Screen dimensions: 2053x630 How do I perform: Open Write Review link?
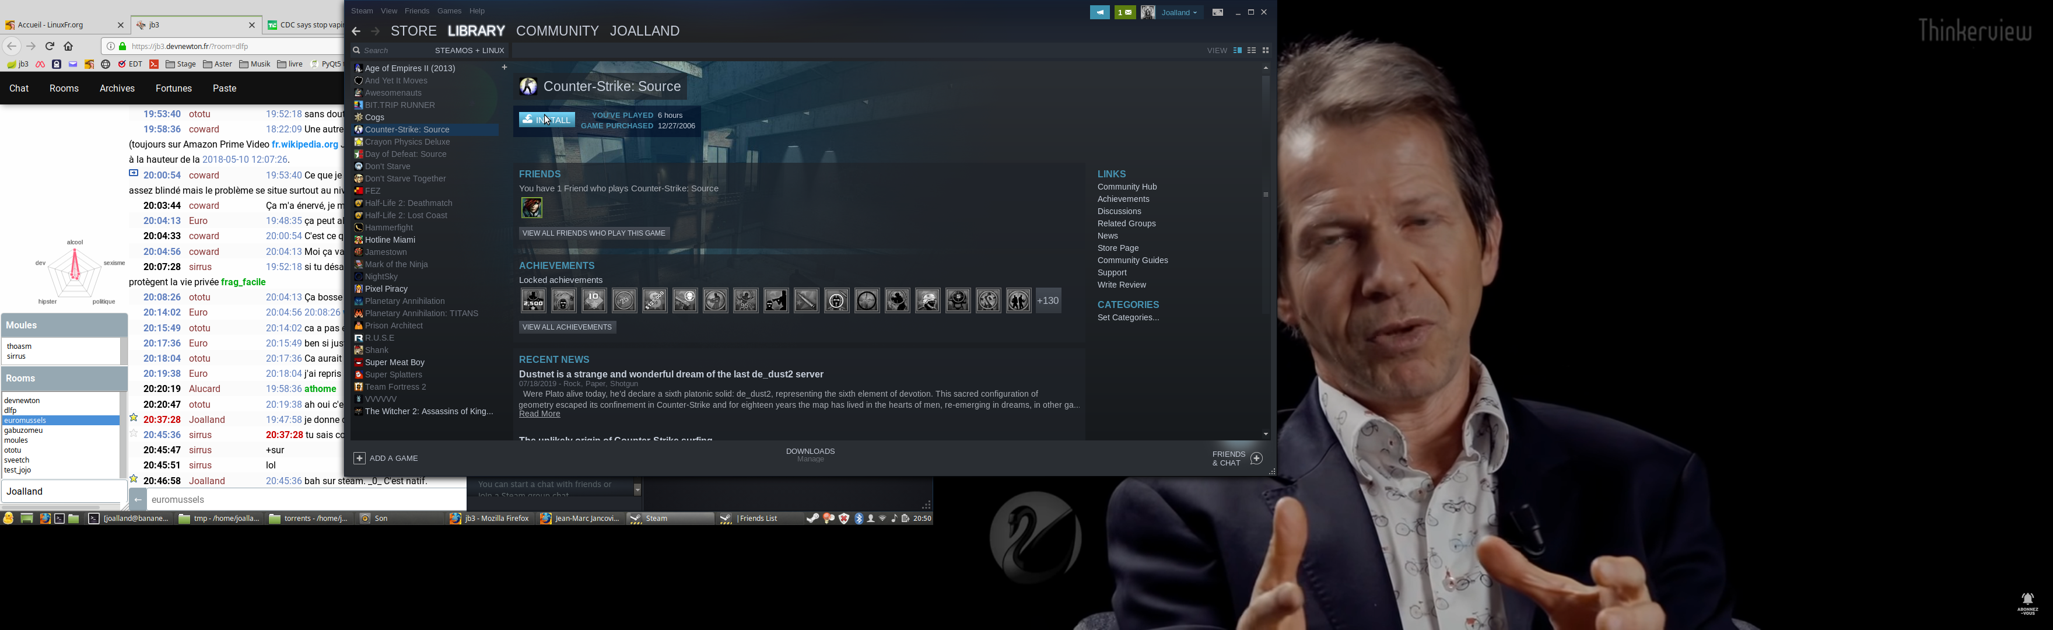(x=1122, y=285)
